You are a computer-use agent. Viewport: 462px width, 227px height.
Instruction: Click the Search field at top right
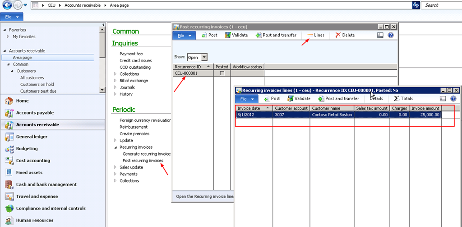coord(441,5)
